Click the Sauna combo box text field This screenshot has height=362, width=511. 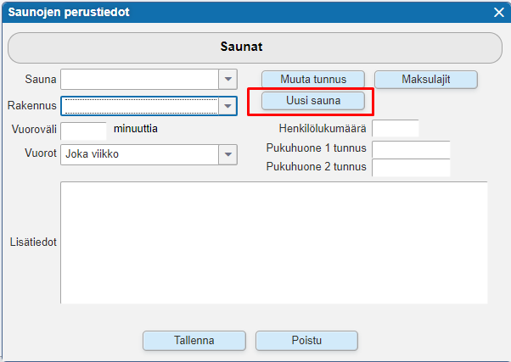pyautogui.click(x=139, y=79)
